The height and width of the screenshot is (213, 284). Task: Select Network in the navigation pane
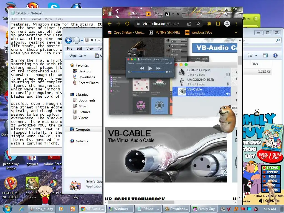(x=82, y=141)
